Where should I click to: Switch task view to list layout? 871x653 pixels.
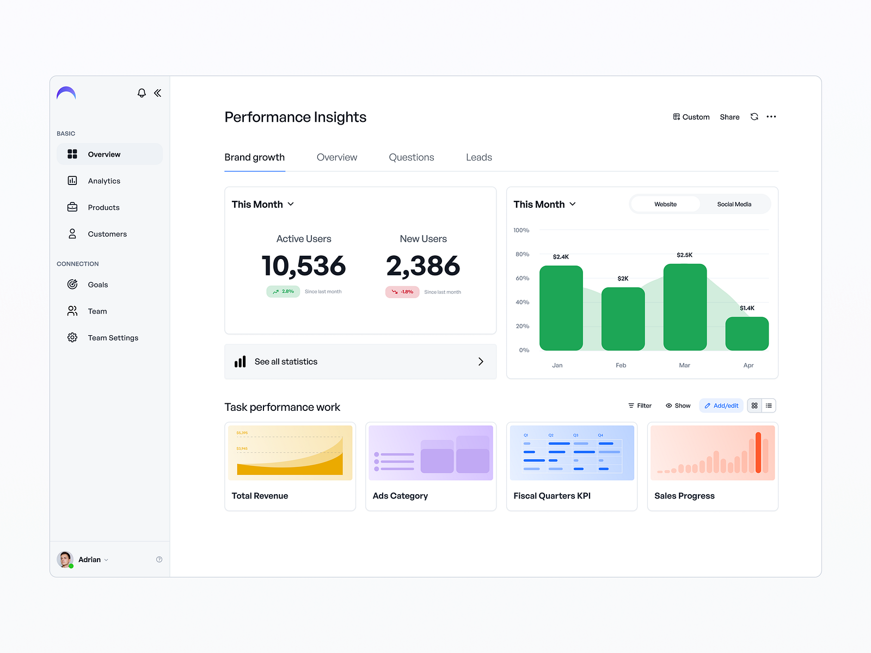[769, 405]
